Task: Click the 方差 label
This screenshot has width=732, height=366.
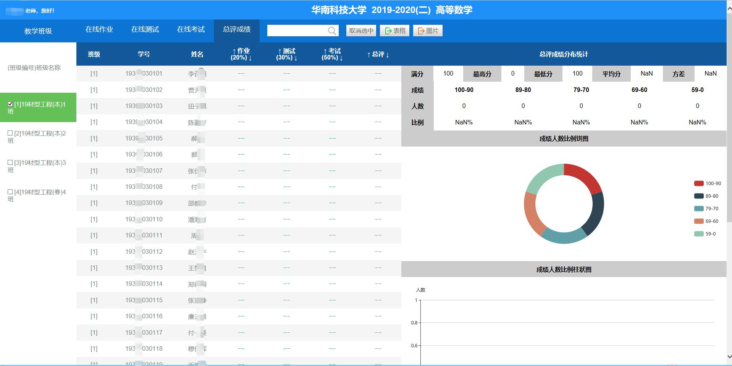Action: point(679,74)
